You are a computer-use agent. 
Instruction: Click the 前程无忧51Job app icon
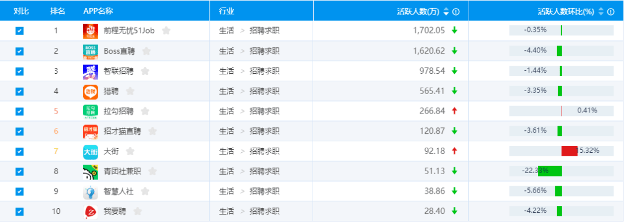90,31
